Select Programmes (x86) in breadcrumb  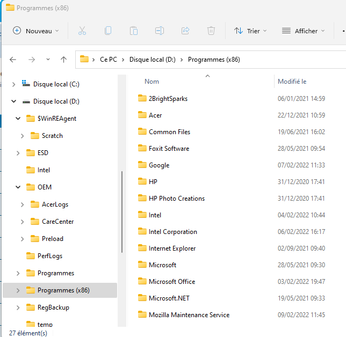coord(214,60)
